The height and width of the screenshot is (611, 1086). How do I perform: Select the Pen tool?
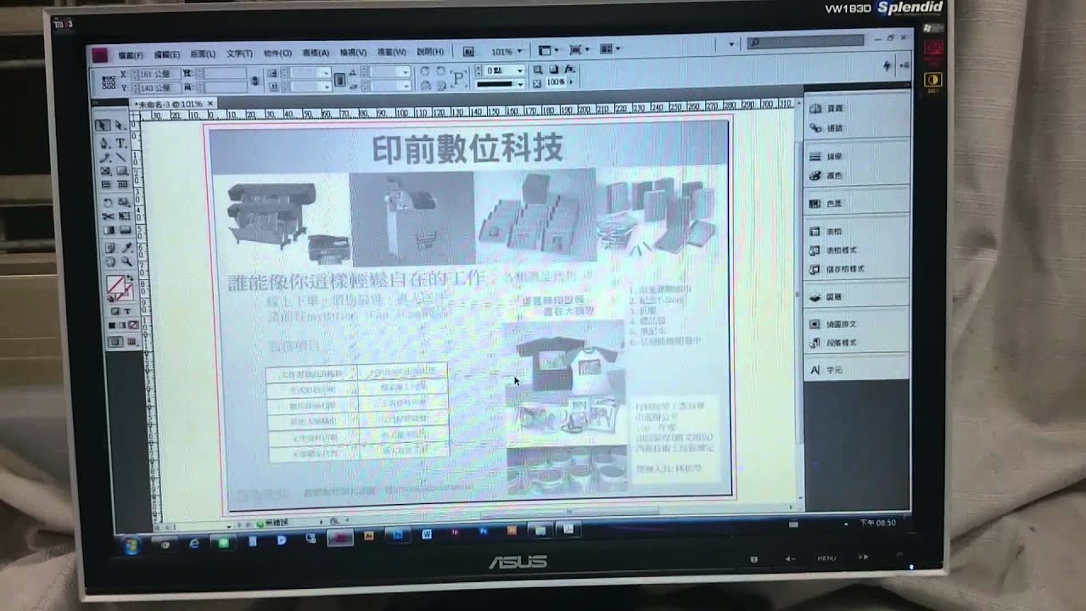point(104,143)
